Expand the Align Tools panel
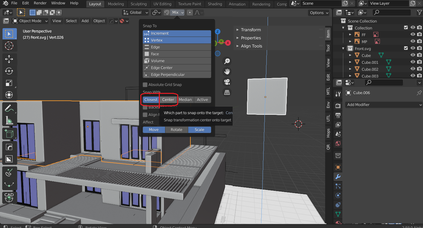Screen dimensions: 423x228 pyautogui.click(x=251, y=46)
